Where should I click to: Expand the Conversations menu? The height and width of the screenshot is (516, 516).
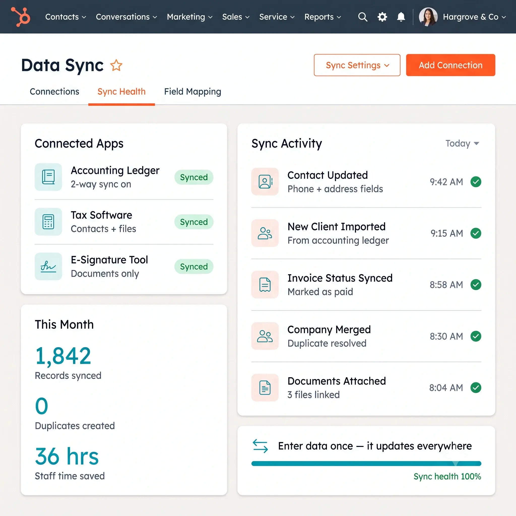click(x=126, y=17)
